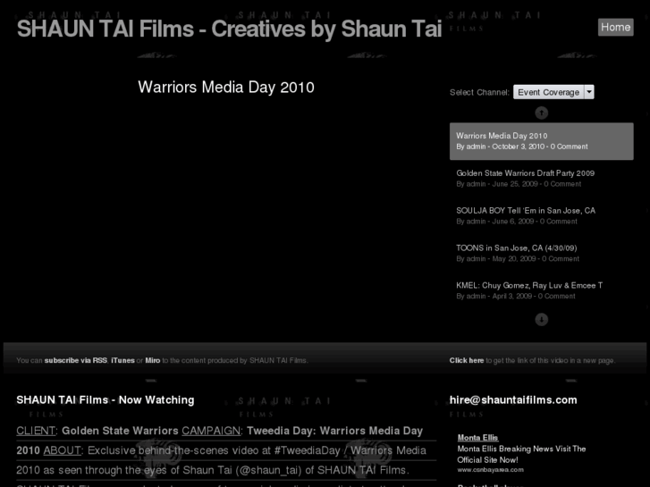Click the black video player area
This screenshot has width=650, height=487.
(x=226, y=215)
